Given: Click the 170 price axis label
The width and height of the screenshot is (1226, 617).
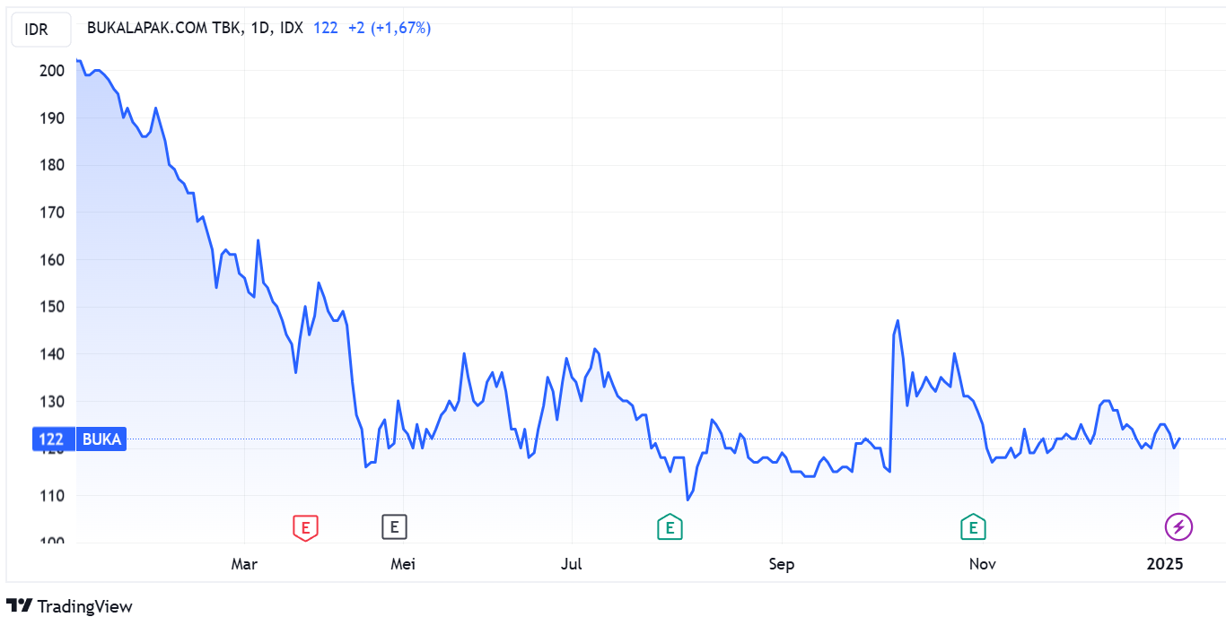Looking at the screenshot, I should 53,213.
